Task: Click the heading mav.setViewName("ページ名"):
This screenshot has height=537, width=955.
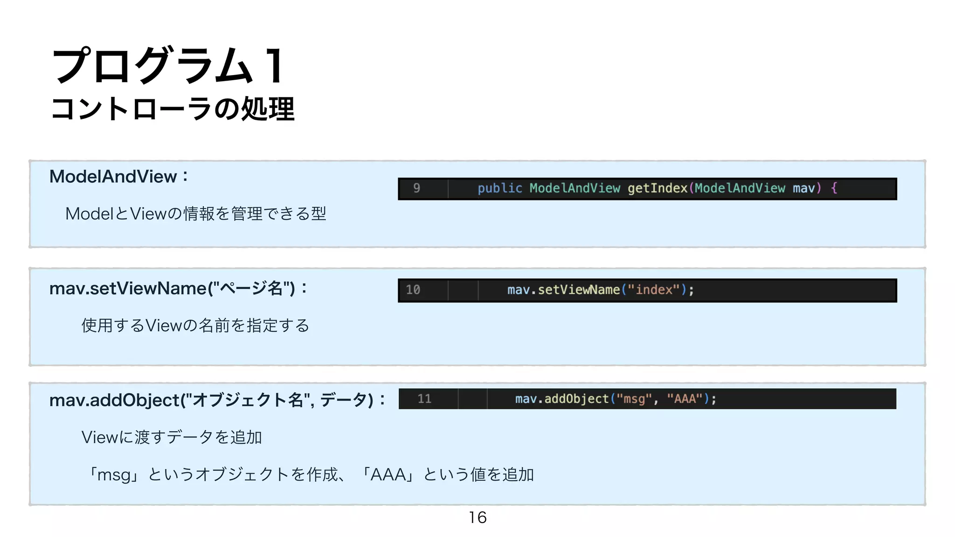Action: point(178,289)
